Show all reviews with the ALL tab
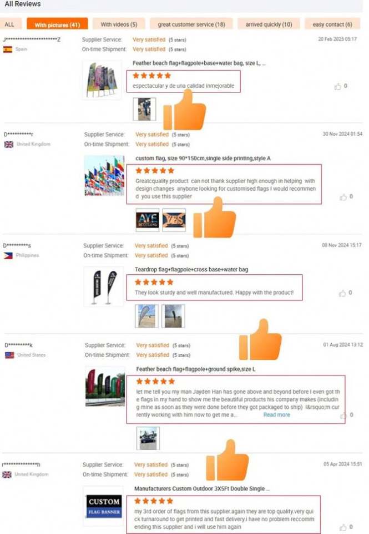Screen dimensions: 369x534 11,24
